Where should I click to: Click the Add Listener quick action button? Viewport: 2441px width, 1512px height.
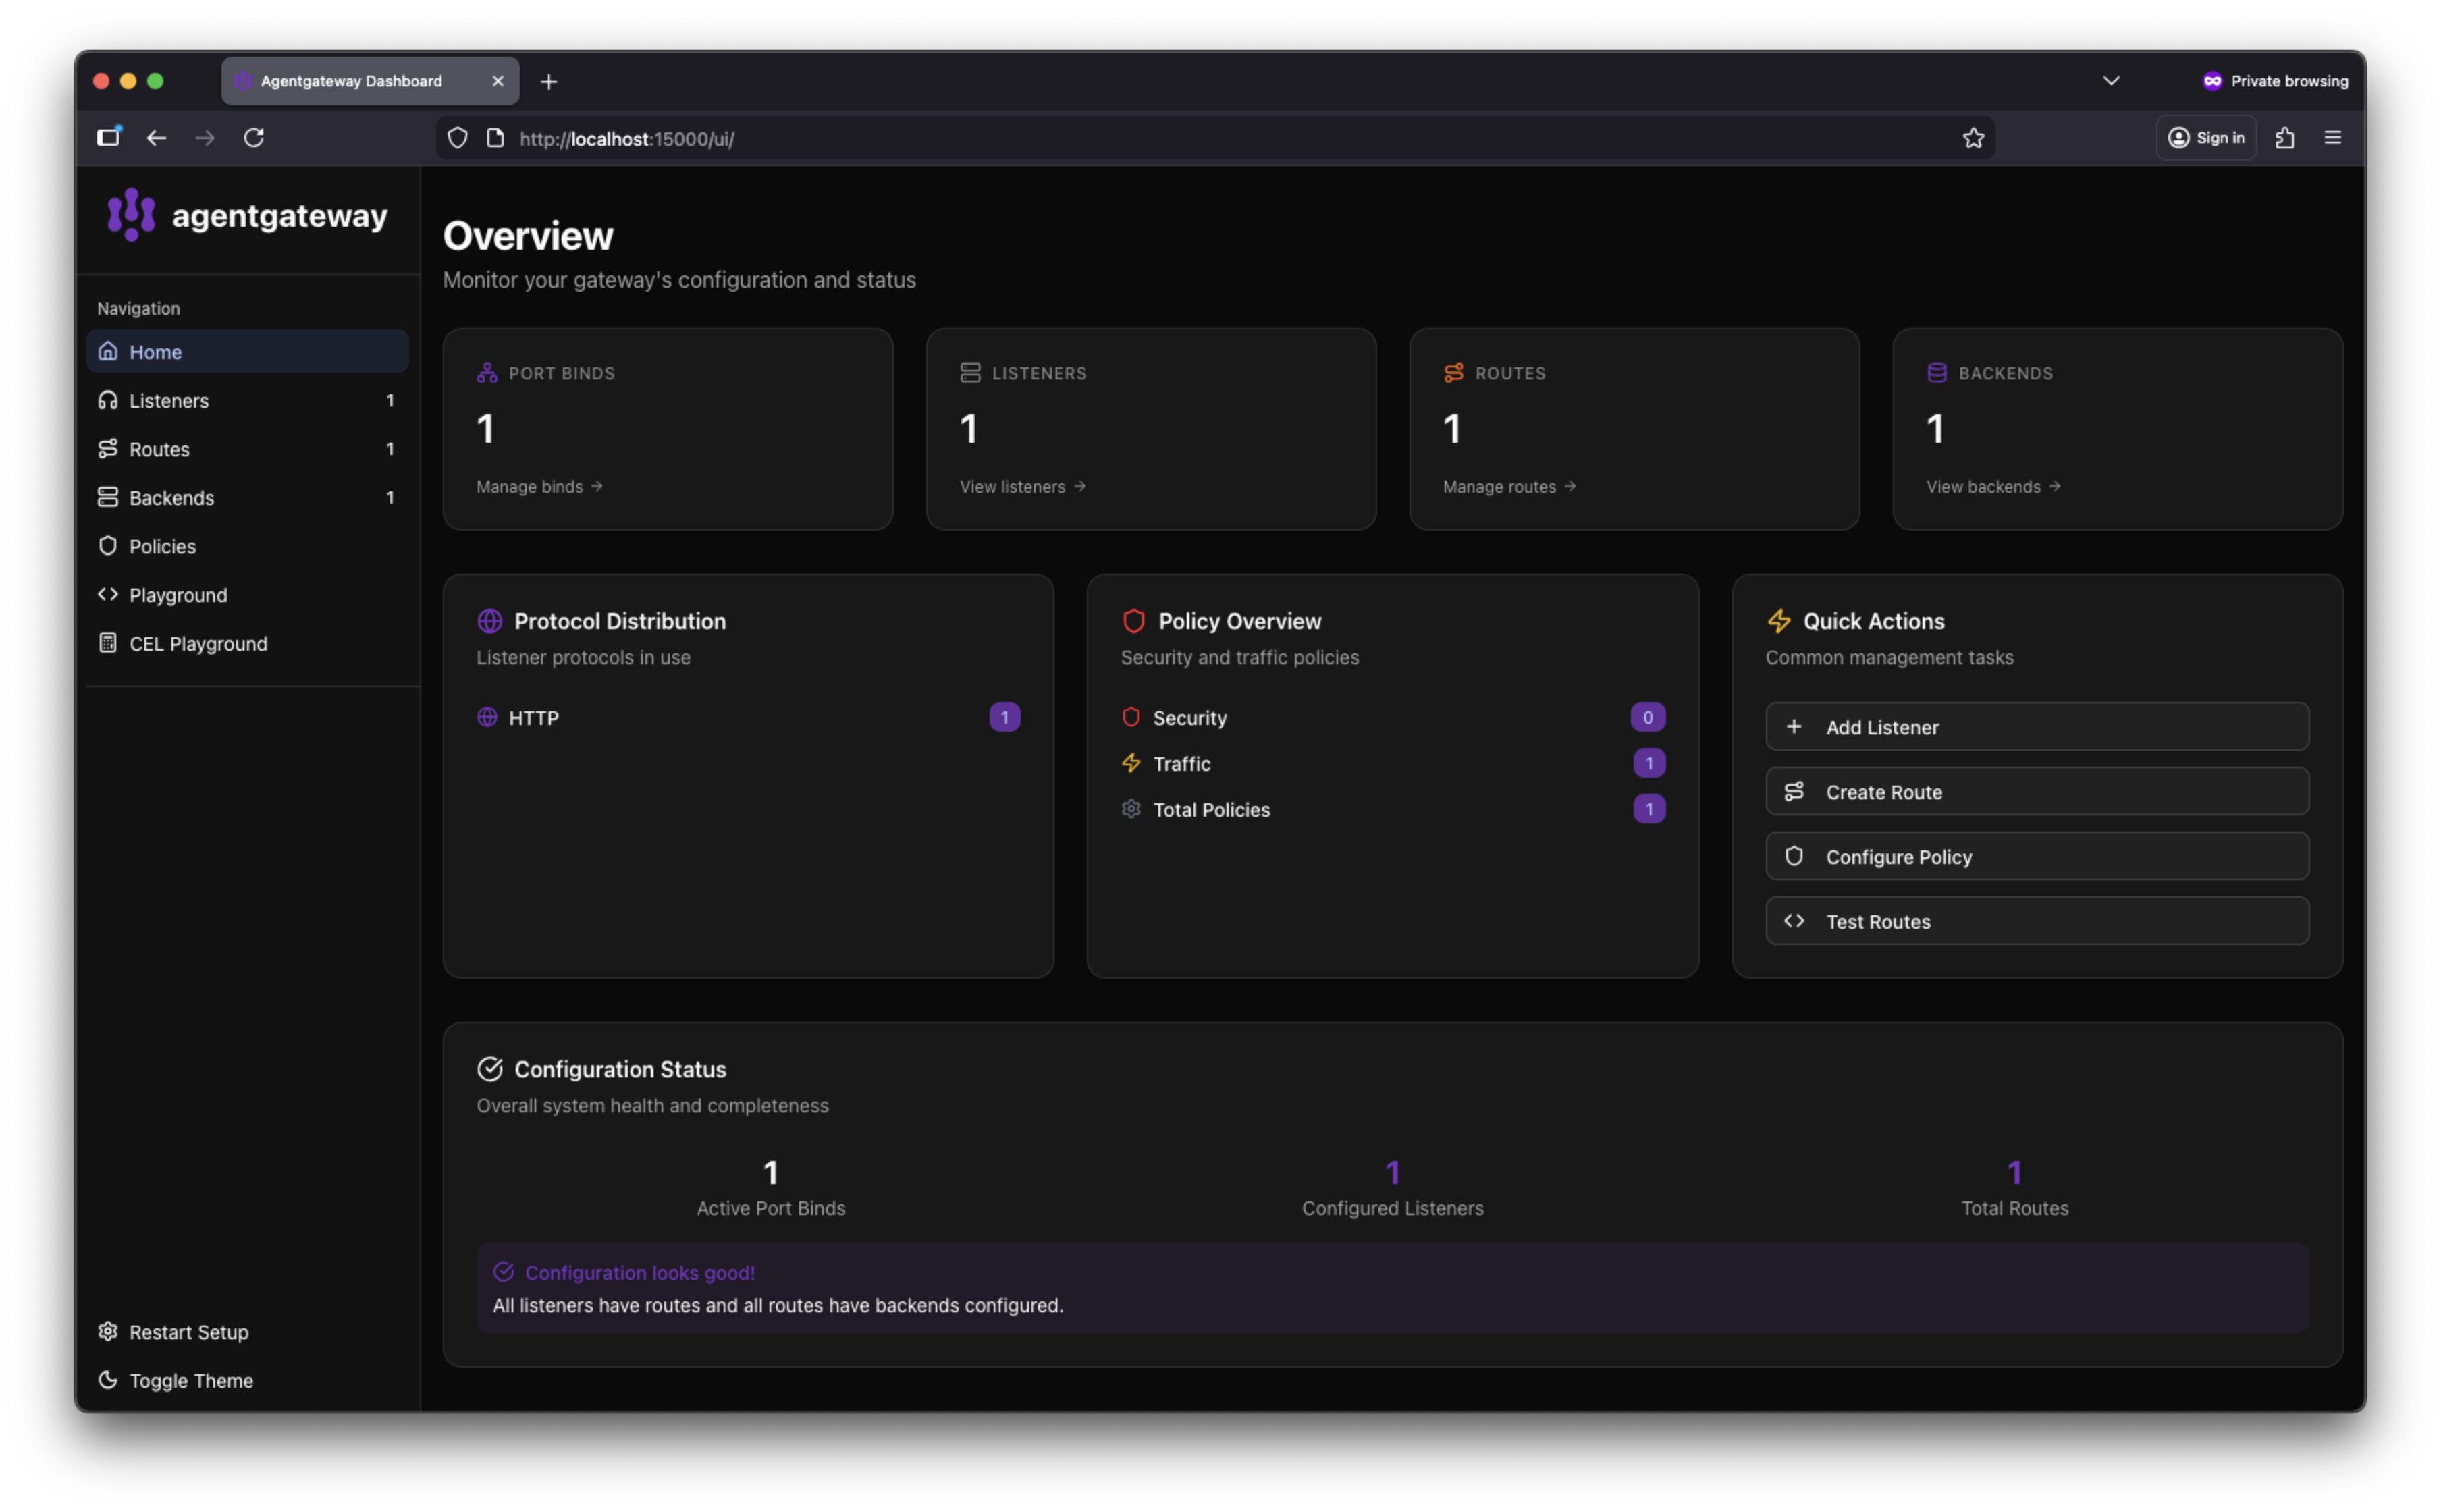point(2036,727)
